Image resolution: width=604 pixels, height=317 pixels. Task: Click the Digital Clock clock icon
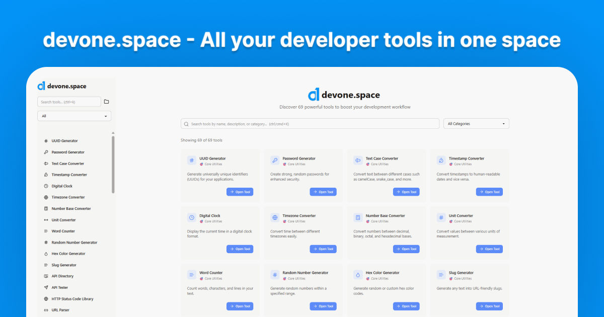tap(191, 217)
